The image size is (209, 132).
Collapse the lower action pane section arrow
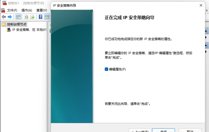[x=206, y=45]
